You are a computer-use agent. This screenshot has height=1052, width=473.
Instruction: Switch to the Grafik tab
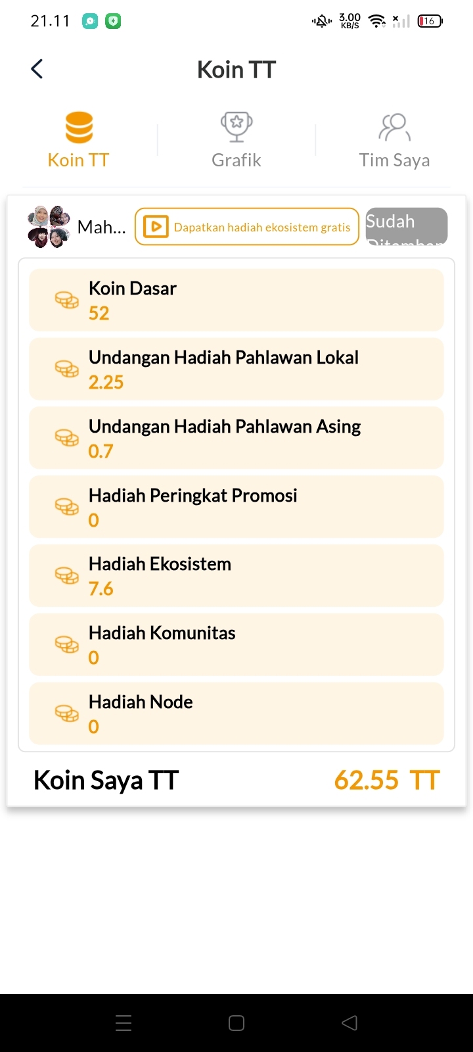[236, 141]
